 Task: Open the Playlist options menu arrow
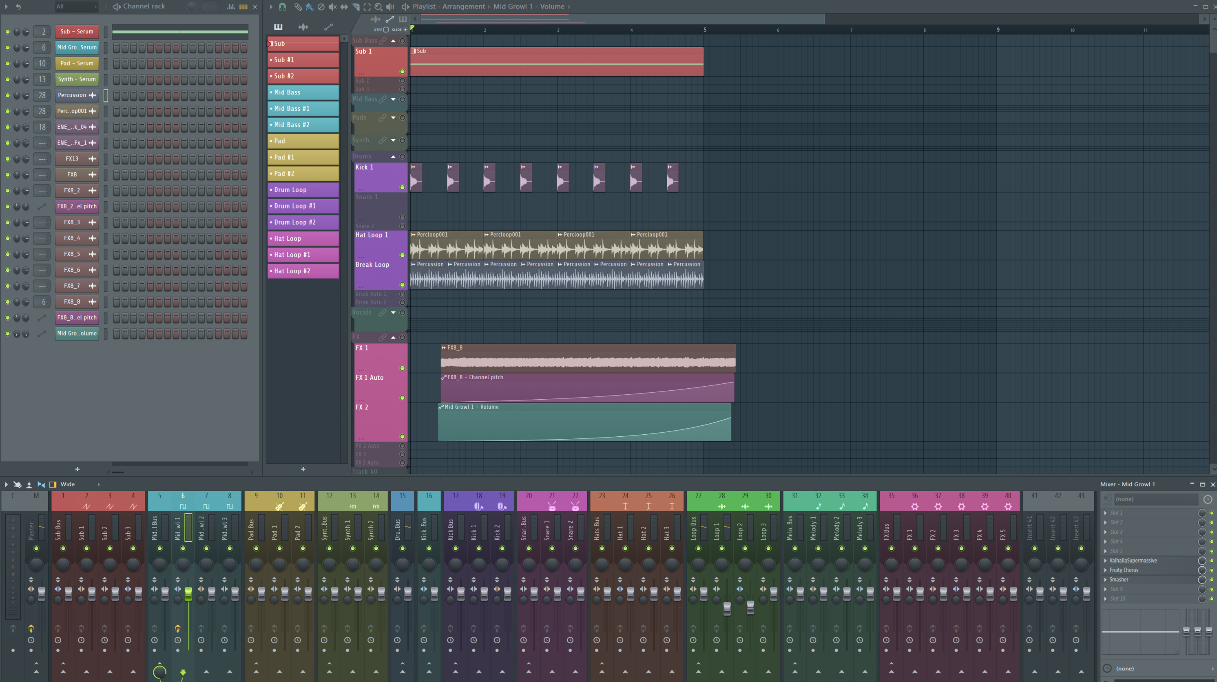coord(271,7)
